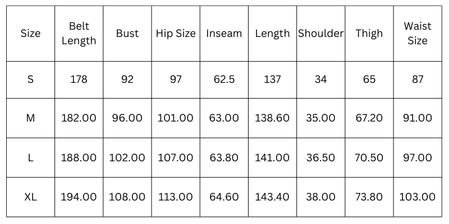Click the Thigh column header
Screen dimensions: 449x224
pos(369,34)
